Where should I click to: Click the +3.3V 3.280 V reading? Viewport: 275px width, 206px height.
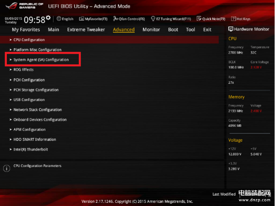pos(234,169)
